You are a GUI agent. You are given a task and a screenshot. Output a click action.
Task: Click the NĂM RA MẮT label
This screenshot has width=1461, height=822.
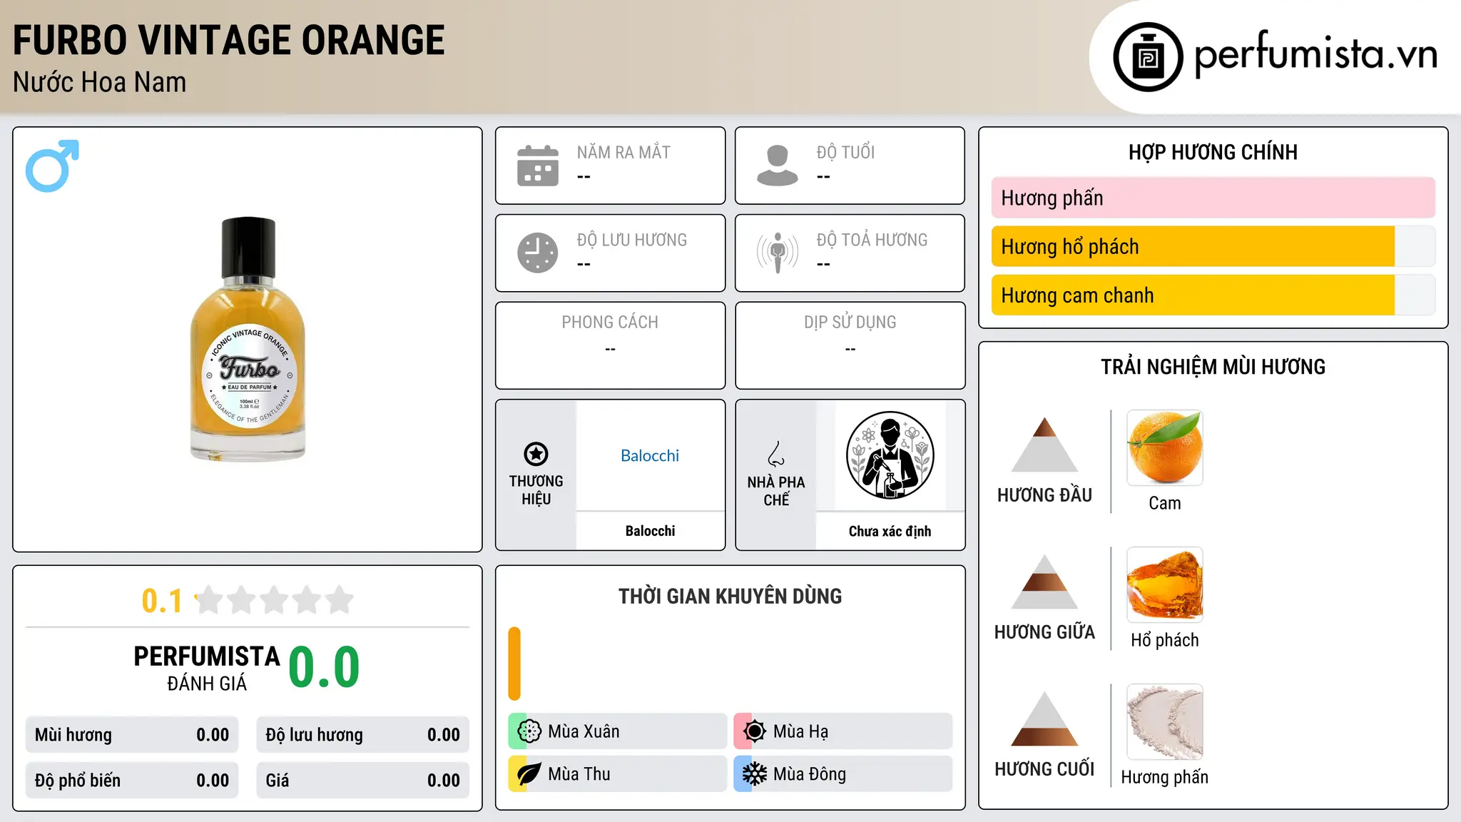click(623, 152)
